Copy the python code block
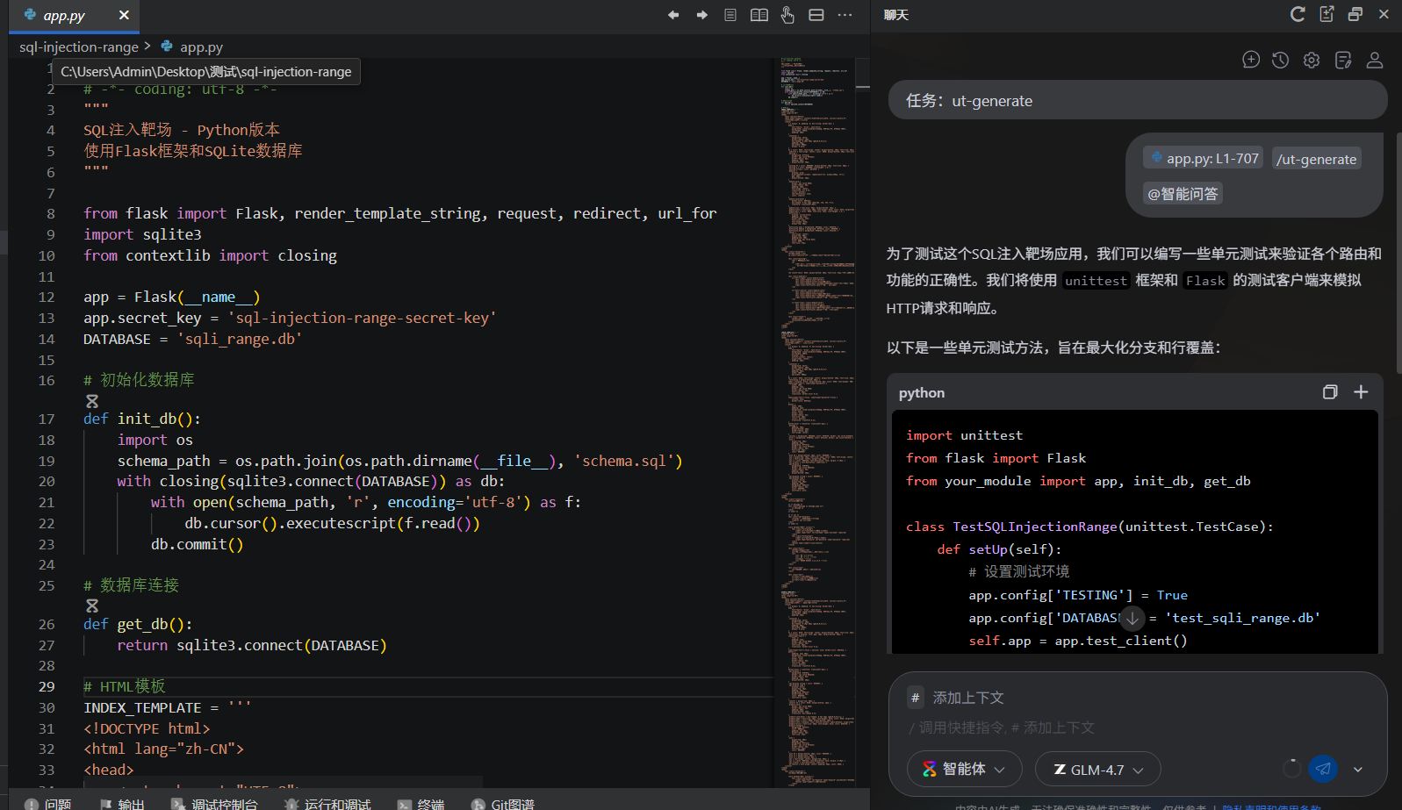1402x810 pixels. point(1330,392)
